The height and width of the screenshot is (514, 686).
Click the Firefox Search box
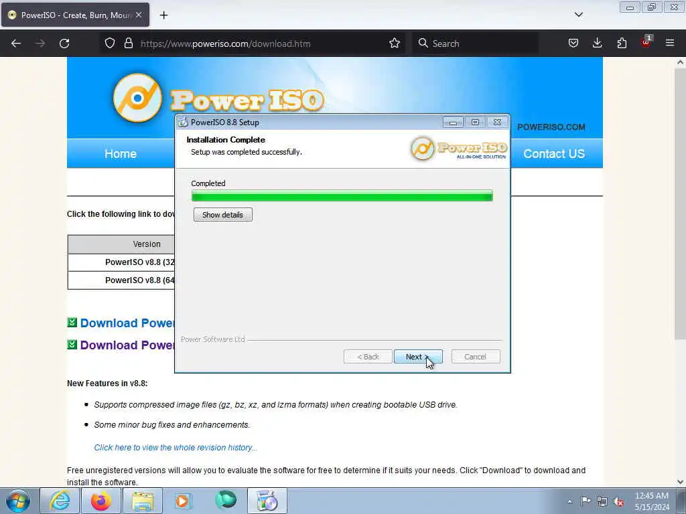(475, 44)
